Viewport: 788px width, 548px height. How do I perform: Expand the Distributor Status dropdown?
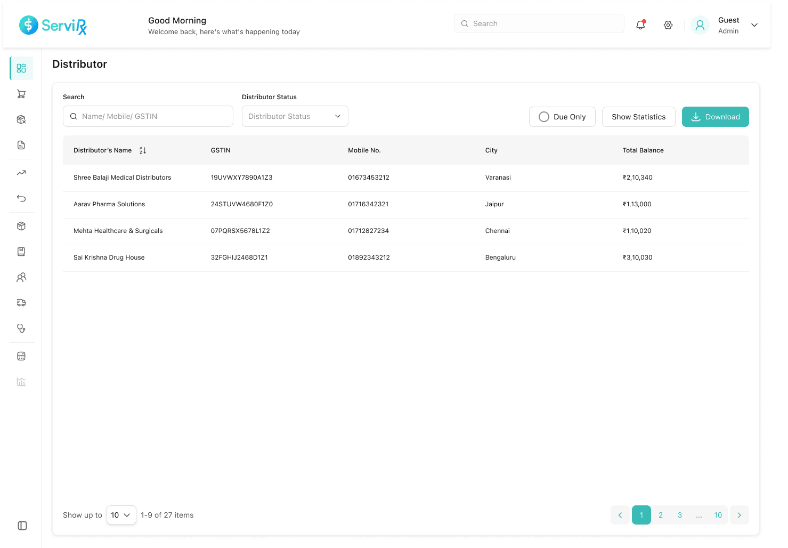click(295, 116)
